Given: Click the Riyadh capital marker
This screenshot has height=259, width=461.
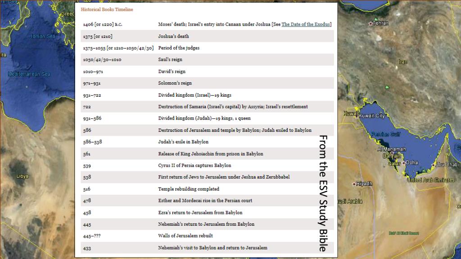Looking at the screenshot, I should click(x=354, y=184).
